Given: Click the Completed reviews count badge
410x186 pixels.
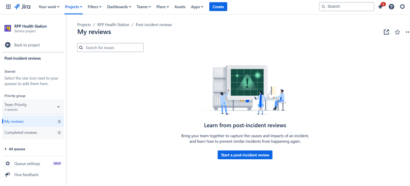Looking at the screenshot, I should pos(60,133).
